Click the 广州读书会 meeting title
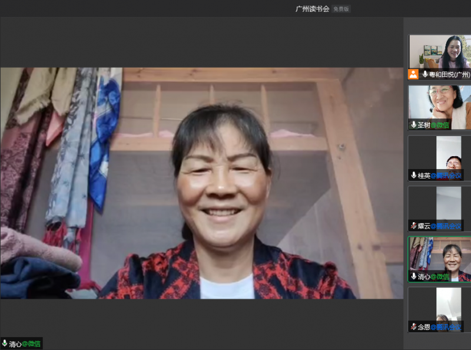This screenshot has height=350, width=471. (x=312, y=9)
